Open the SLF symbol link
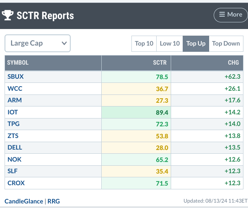Image resolution: width=248 pixels, height=208 pixels. coord(12,171)
